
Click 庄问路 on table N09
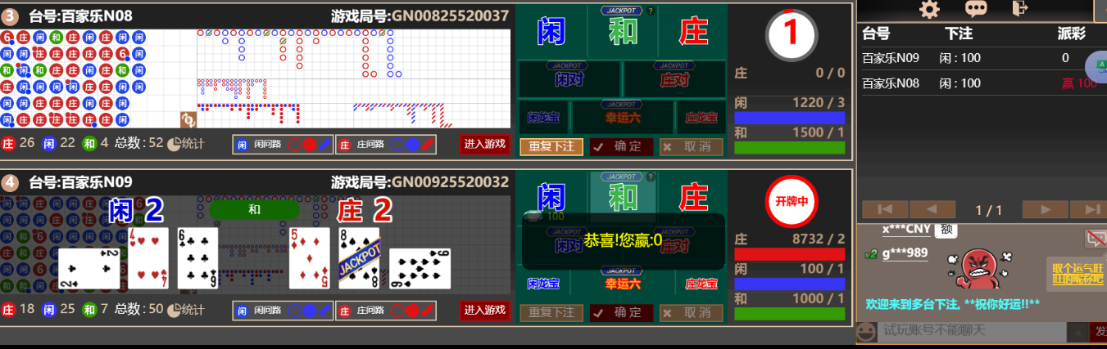[x=385, y=311]
